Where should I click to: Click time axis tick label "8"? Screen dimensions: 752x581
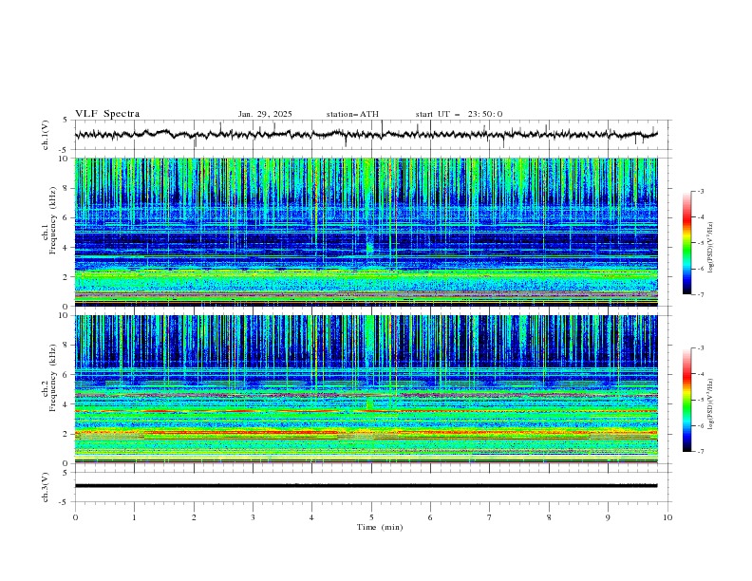click(549, 517)
